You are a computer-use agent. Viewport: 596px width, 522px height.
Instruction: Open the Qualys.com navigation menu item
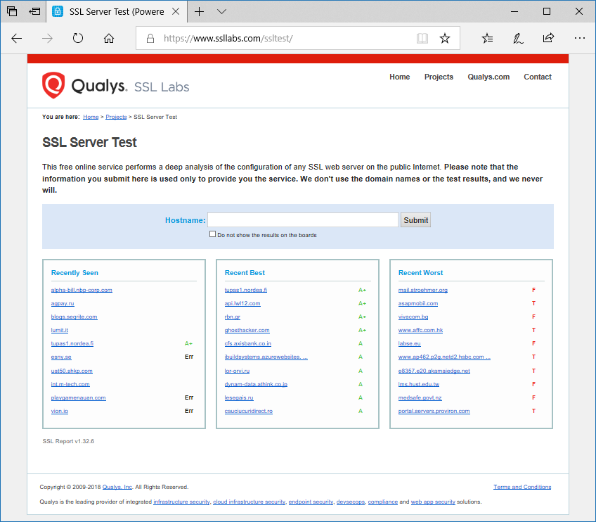(488, 77)
